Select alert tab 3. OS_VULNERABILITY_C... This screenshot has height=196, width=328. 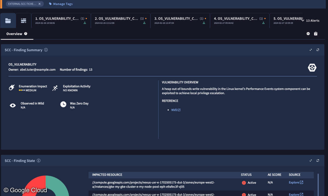180,20
